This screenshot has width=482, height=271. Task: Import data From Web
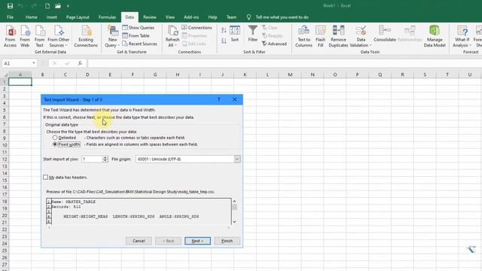[x=25, y=36]
